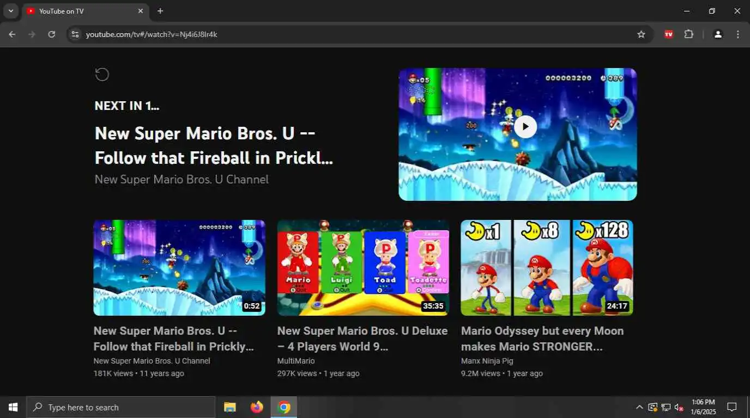The height and width of the screenshot is (418, 750).
Task: Open the 24:17 Mario Odyssey Moon thumbnail
Action: pos(547,268)
